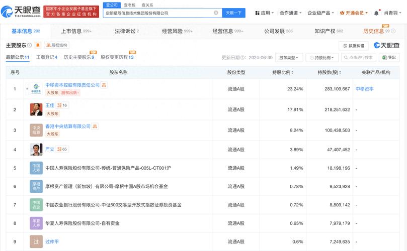Select the 上市信息 tab

pos(76,31)
